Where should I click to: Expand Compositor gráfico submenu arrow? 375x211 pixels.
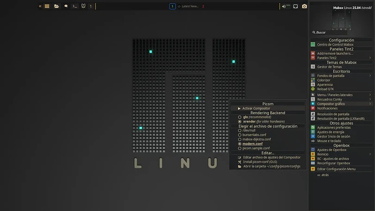coord(370,104)
